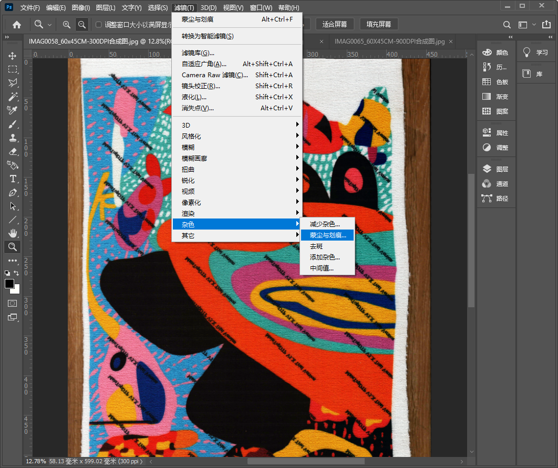Enable 调整窗口大小以满屏显示 checkbox
Screen dimensions: 558x468
(99, 24)
